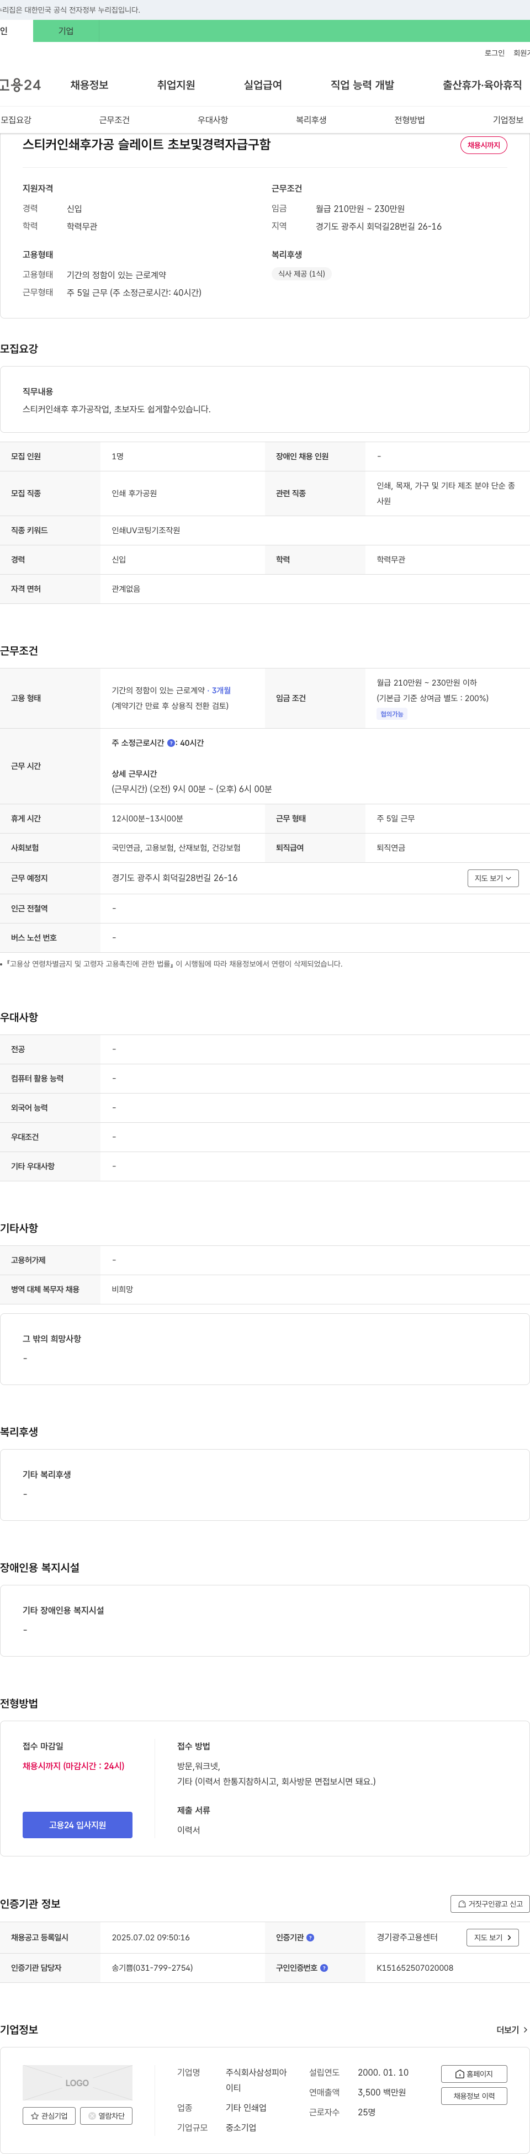Switch to the 기업 tab
The width and height of the screenshot is (530, 2154).
[66, 31]
